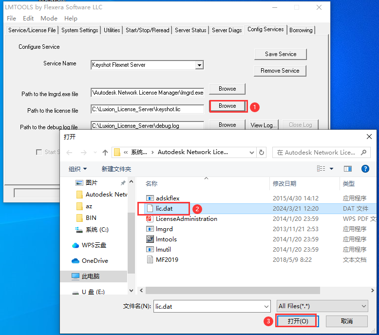The image size is (379, 335).
Task: Click the Remove Service button
Action: coord(280,71)
